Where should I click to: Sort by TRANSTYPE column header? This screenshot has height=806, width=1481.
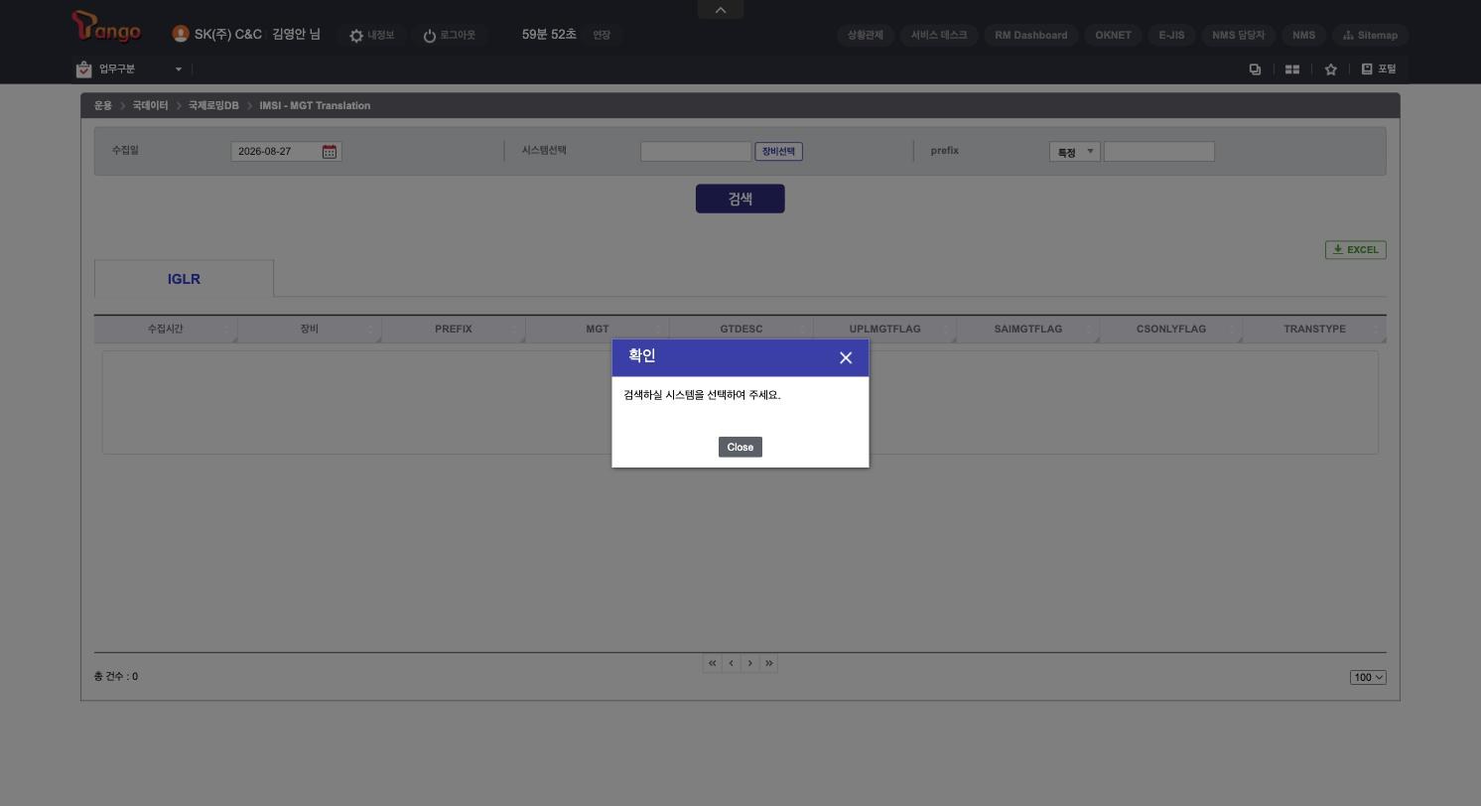[x=1314, y=329]
